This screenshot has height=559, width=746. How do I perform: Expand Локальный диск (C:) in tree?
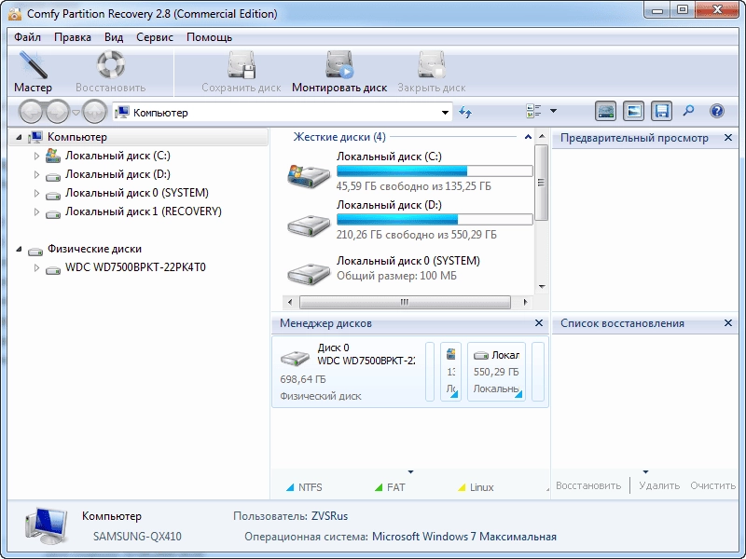click(x=36, y=156)
